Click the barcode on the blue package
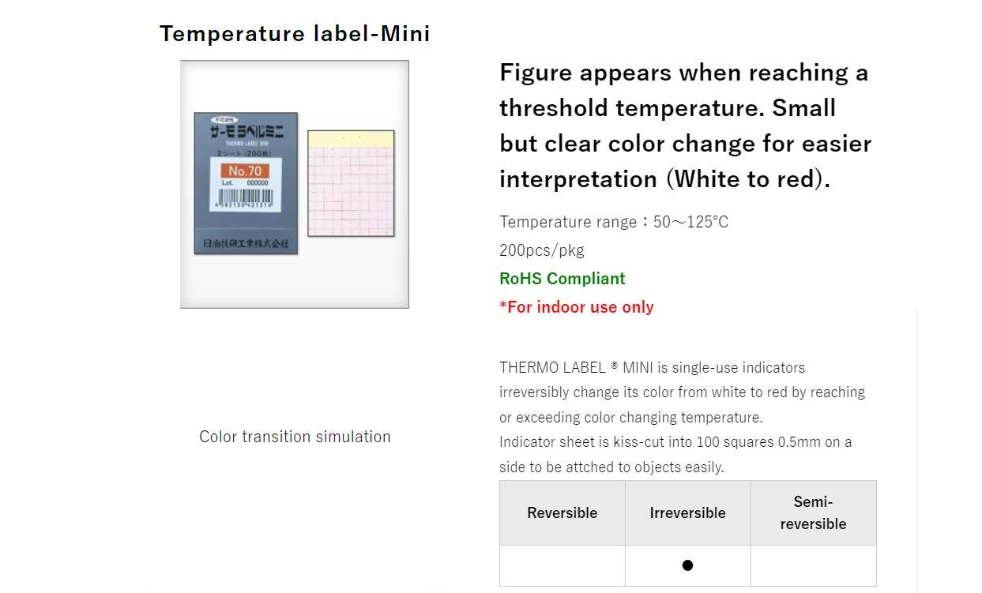 tap(245, 198)
